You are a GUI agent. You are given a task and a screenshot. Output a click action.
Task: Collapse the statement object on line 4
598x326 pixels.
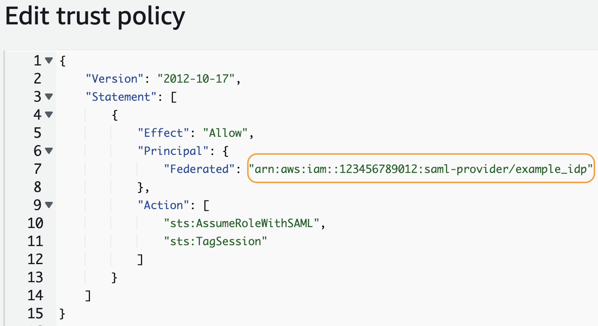click(49, 115)
